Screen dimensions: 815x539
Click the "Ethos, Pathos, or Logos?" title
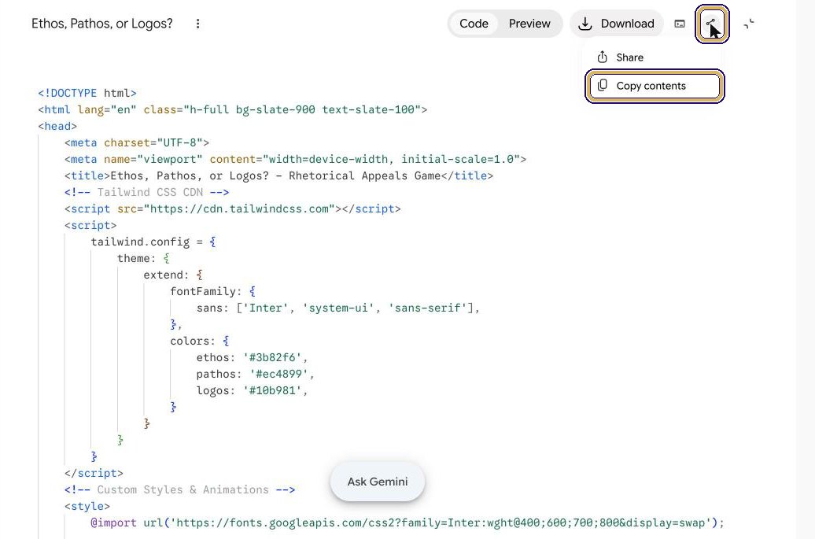pyautogui.click(x=102, y=24)
